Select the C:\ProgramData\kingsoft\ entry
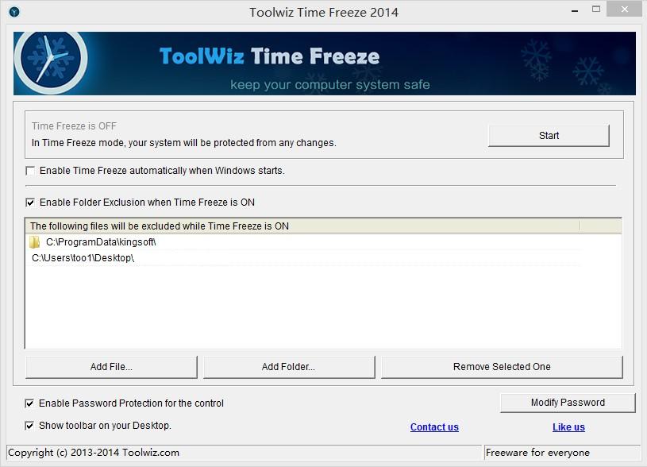The height and width of the screenshot is (467, 647). pyautogui.click(x=101, y=242)
